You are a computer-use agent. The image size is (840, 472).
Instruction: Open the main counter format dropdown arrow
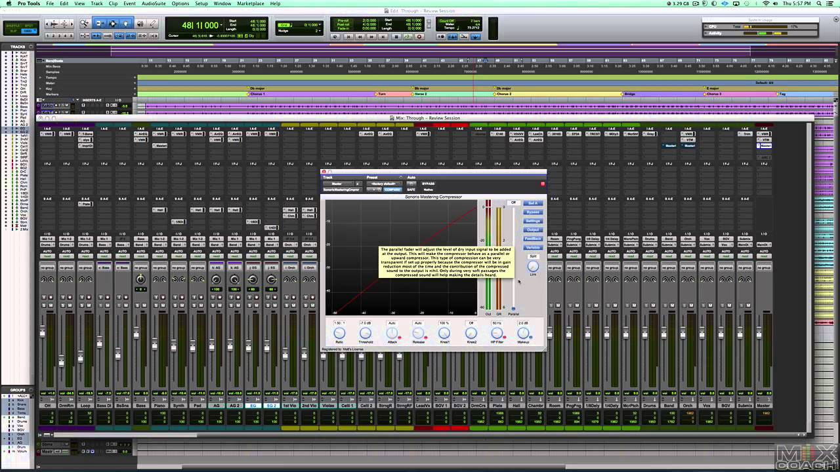[221, 25]
